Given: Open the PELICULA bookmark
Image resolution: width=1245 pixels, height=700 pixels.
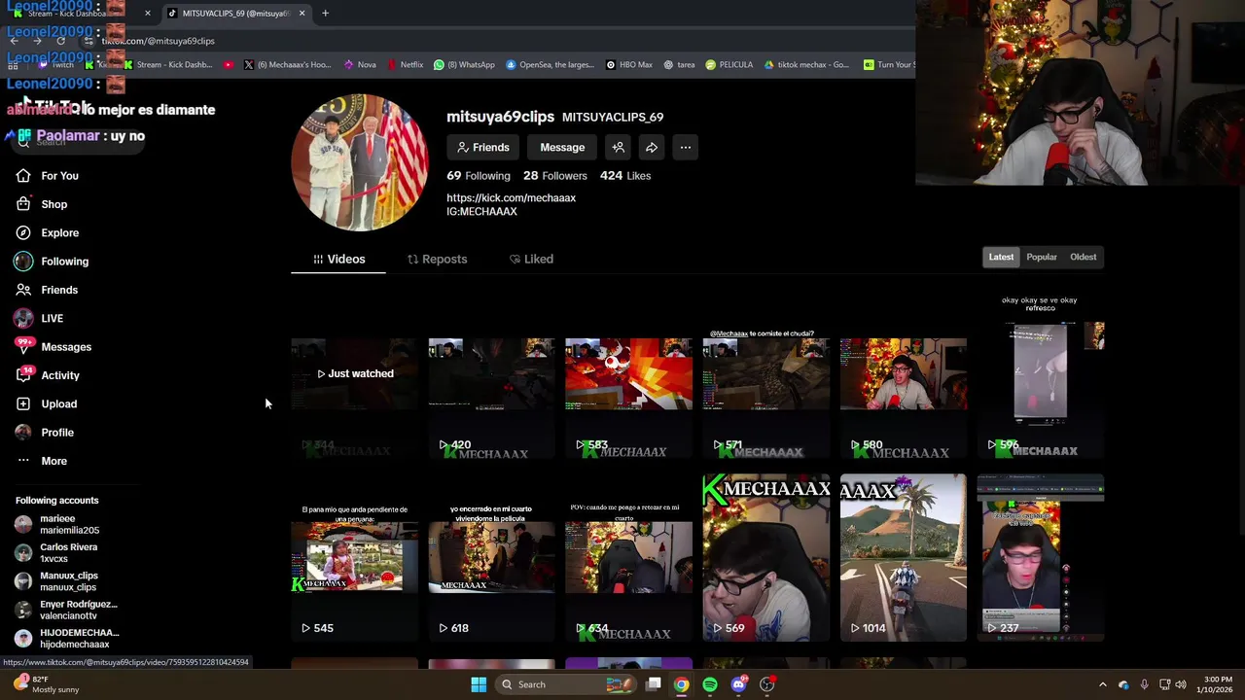Looking at the screenshot, I should tap(729, 65).
